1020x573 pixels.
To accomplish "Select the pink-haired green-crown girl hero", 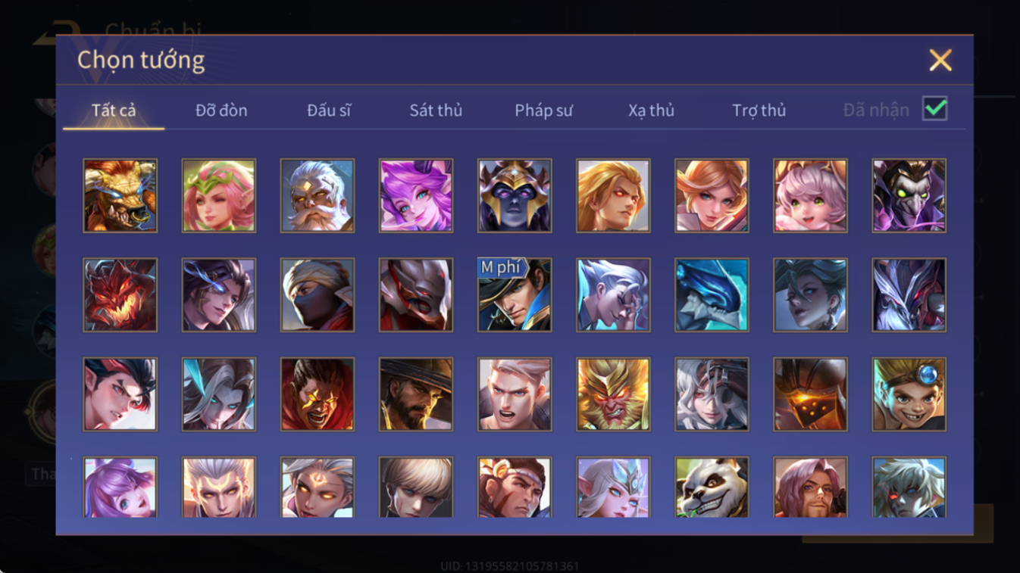I will pyautogui.click(x=219, y=195).
